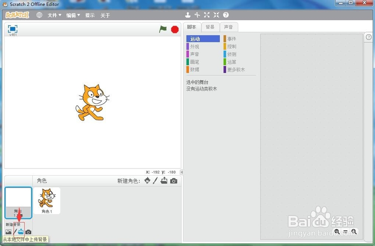Select the Delete scissors tool
The image size is (375, 246).
197,15
